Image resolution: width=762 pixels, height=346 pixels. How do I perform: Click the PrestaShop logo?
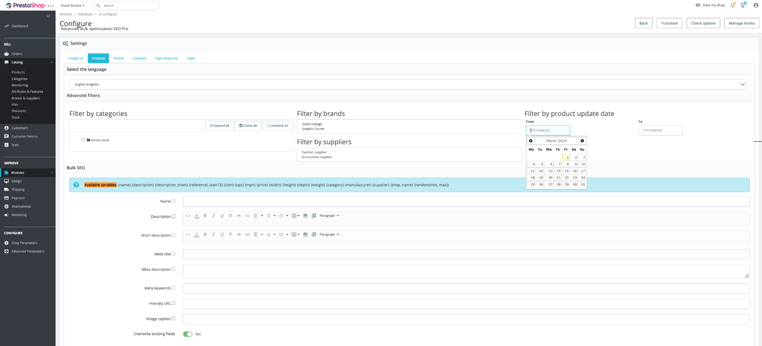pyautogui.click(x=25, y=6)
